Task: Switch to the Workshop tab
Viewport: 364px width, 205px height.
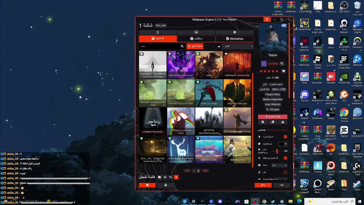Action: pyautogui.click(x=235, y=38)
